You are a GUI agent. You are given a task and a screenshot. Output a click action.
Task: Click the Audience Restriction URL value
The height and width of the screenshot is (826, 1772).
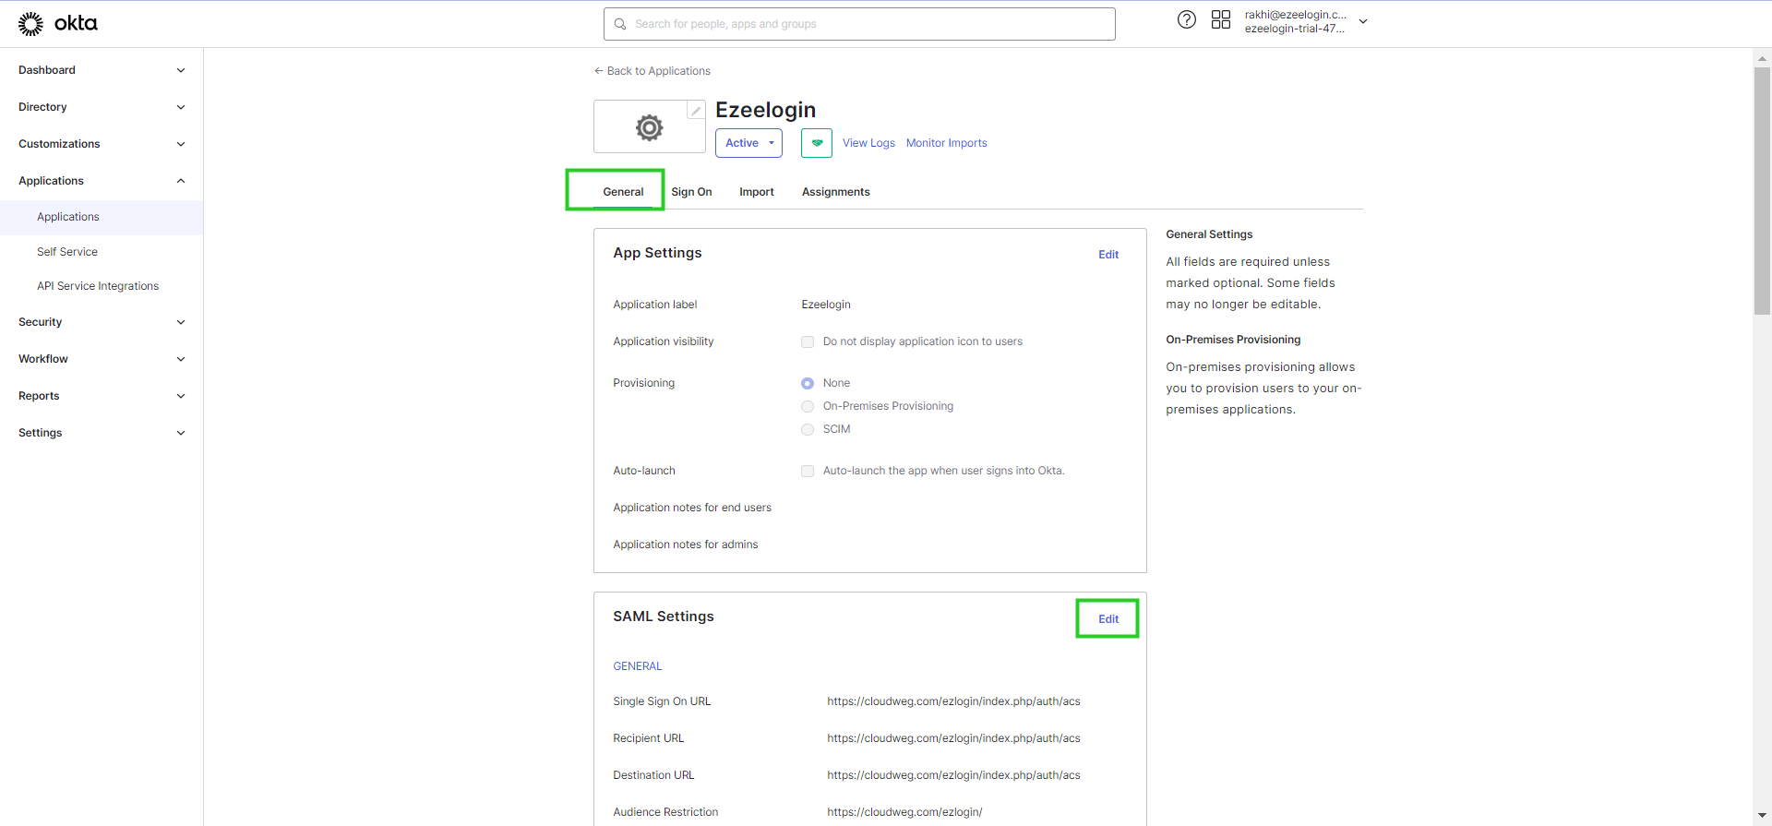pyautogui.click(x=904, y=812)
